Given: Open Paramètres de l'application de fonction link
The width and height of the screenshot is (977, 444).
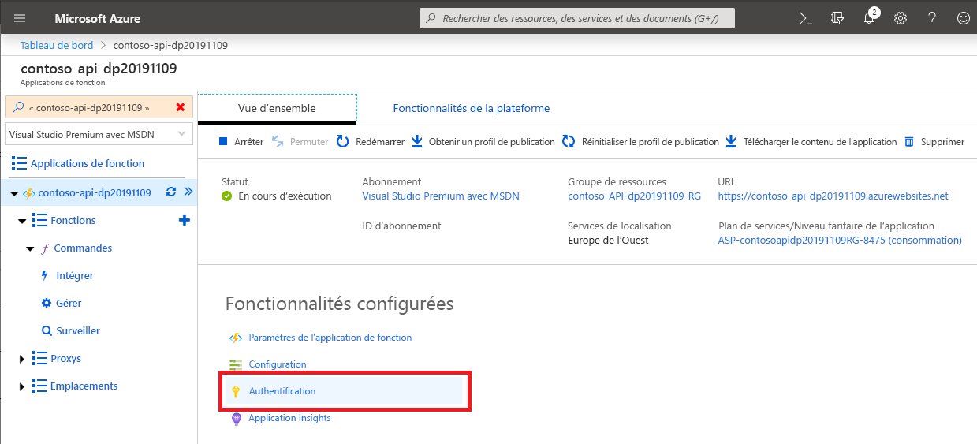Looking at the screenshot, I should click(x=330, y=337).
